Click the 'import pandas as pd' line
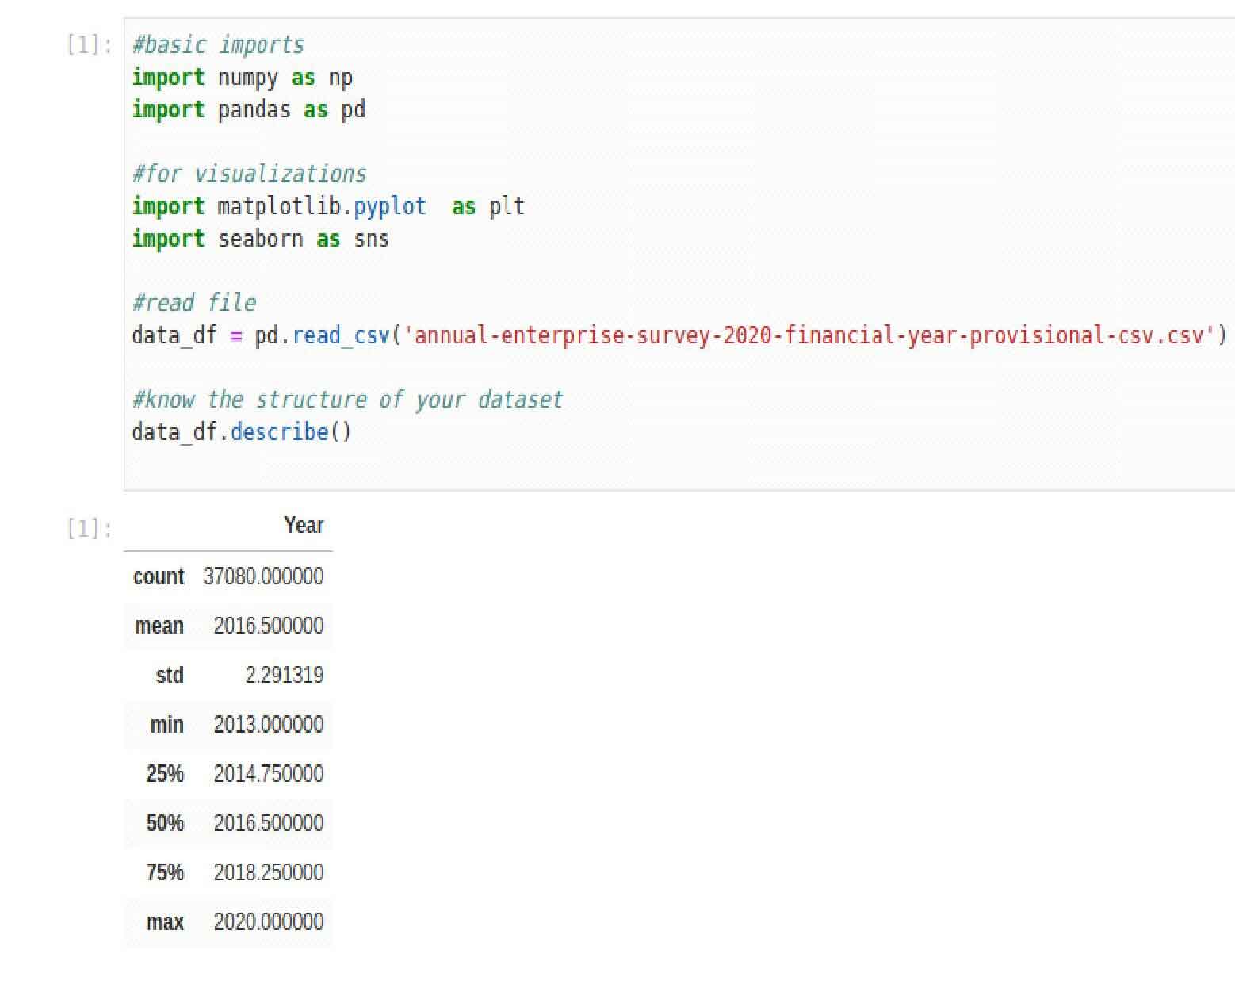This screenshot has height=988, width=1235. point(249,109)
